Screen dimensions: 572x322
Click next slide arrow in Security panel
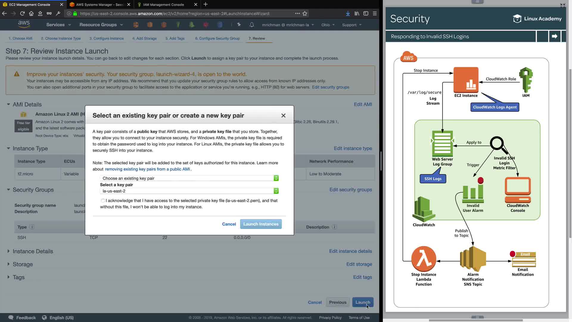pyautogui.click(x=554, y=36)
